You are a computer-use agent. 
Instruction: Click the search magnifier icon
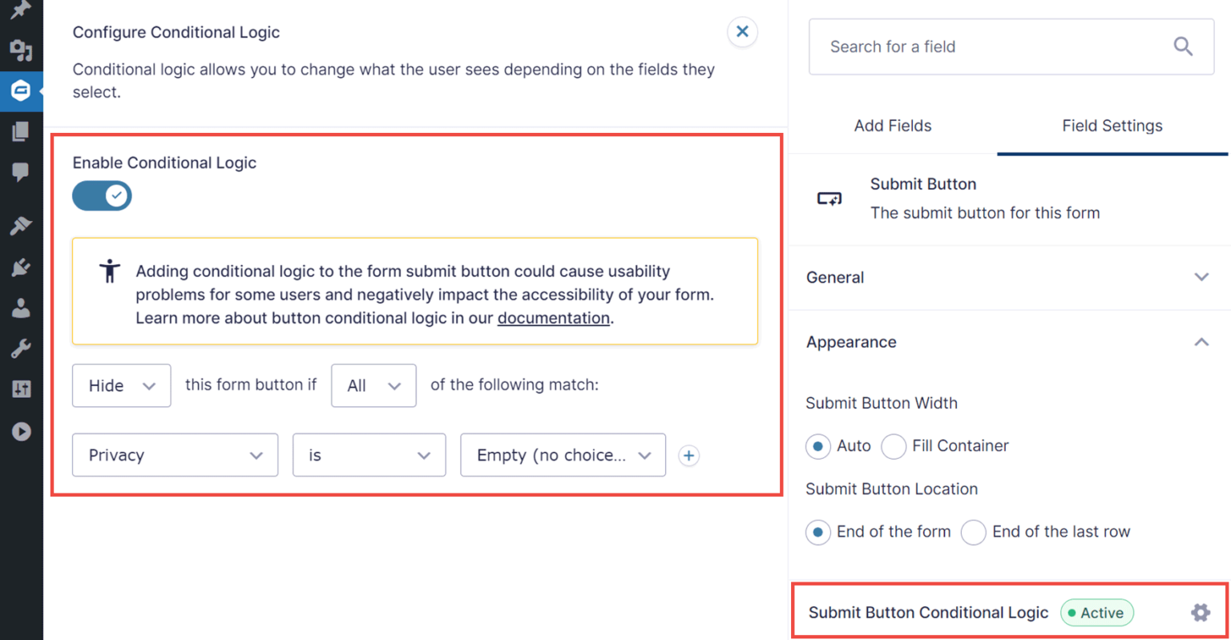[1184, 46]
